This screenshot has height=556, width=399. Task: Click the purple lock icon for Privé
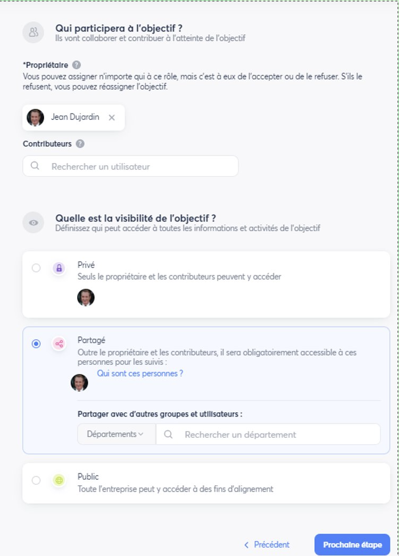[59, 268]
